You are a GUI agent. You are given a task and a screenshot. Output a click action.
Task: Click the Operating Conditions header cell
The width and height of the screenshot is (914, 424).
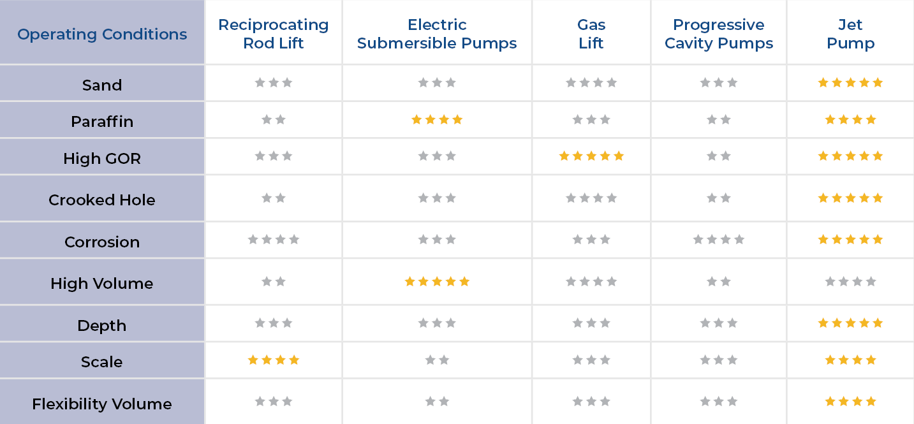pyautogui.click(x=102, y=34)
